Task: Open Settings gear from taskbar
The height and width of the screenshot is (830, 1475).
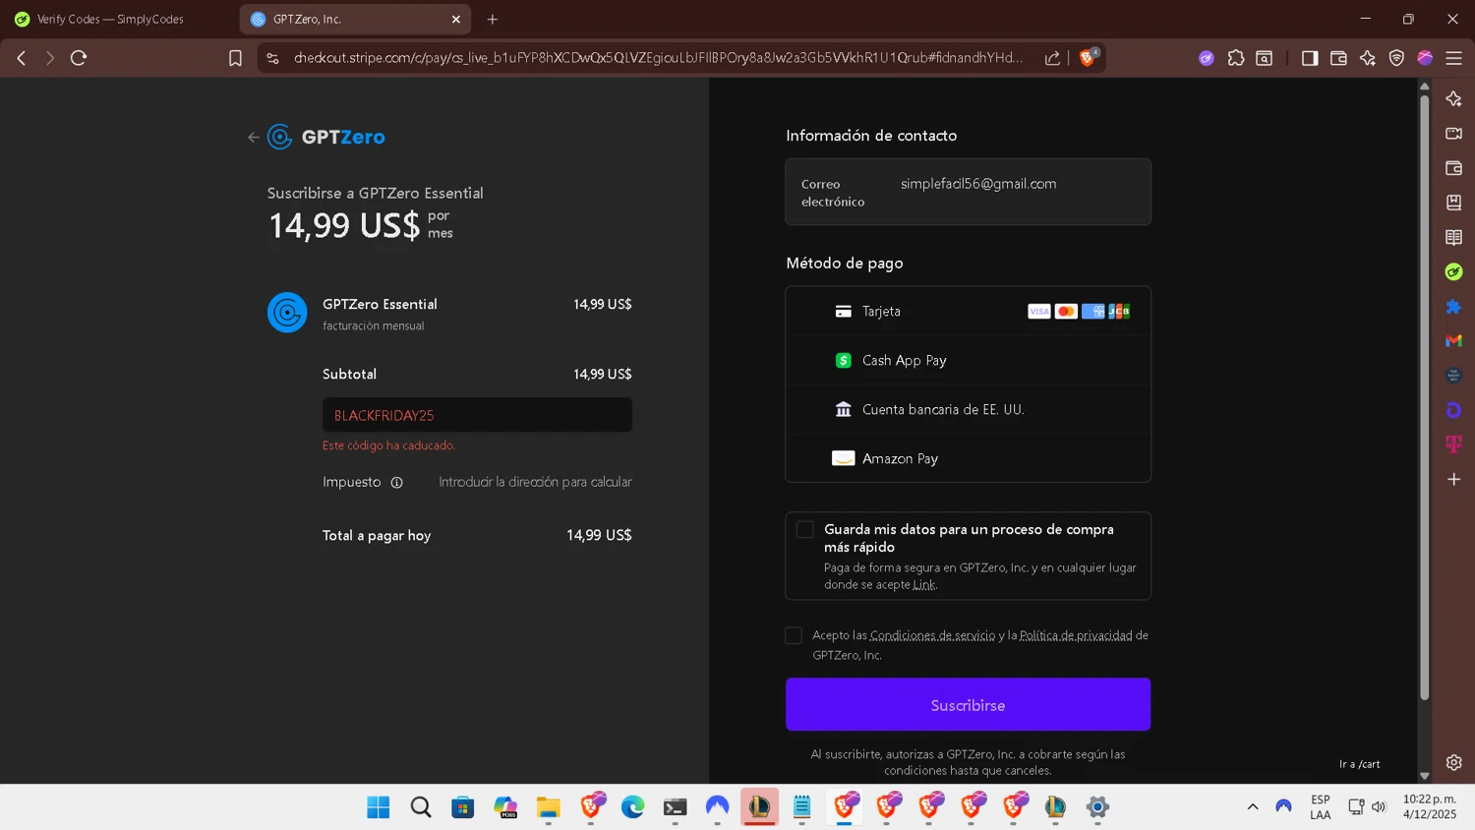Action: pyautogui.click(x=1097, y=807)
